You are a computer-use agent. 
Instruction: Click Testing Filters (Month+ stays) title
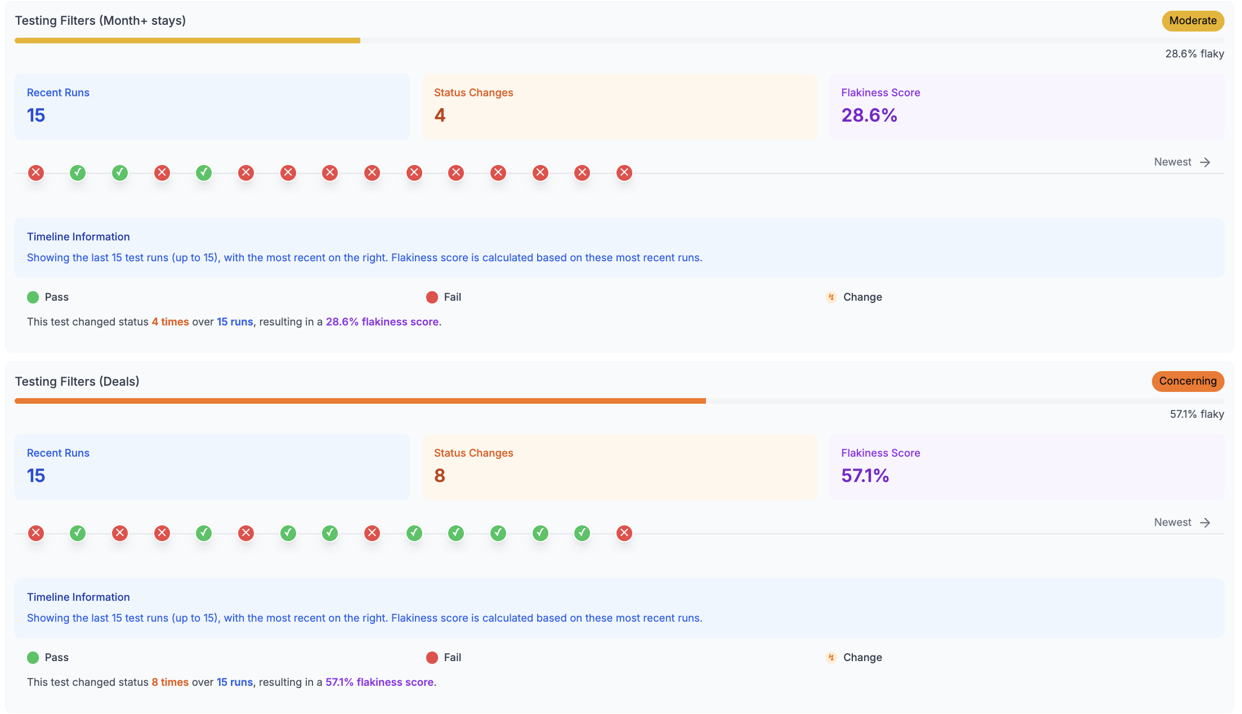(100, 21)
